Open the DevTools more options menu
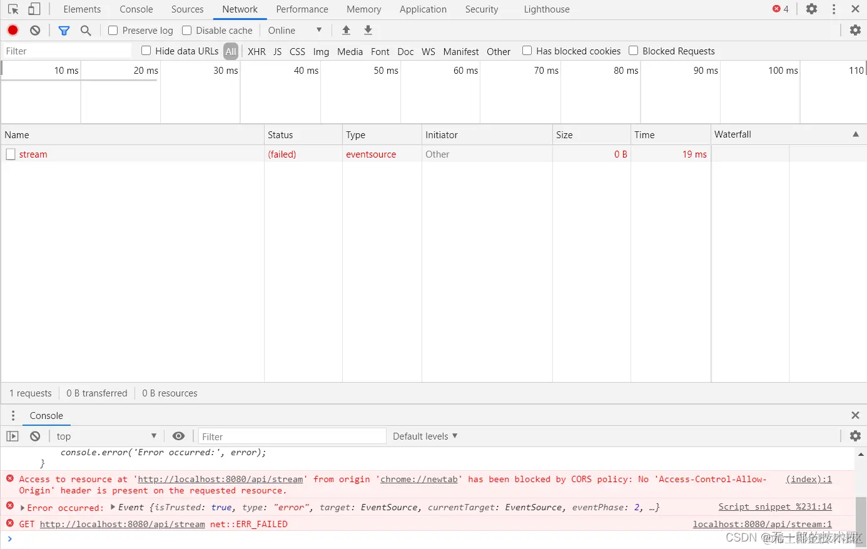This screenshot has width=867, height=549. [834, 9]
